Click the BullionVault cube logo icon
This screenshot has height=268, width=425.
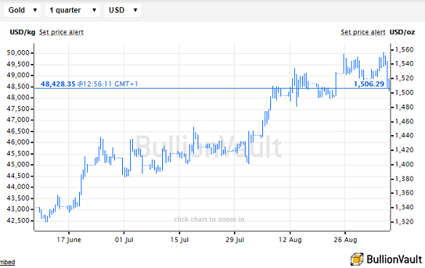click(x=357, y=259)
